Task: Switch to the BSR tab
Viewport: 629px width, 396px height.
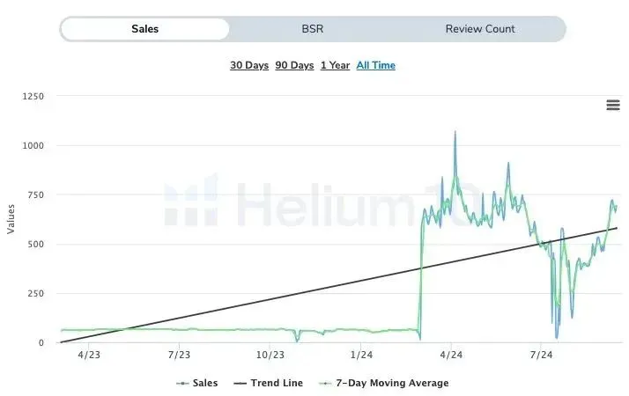Action: tap(313, 29)
